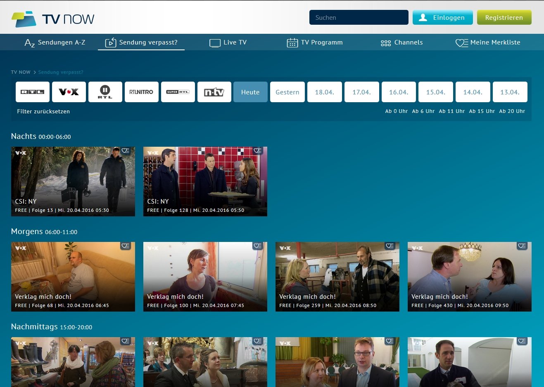Bookmark the last Nachmittags video in the row
Image resolution: width=544 pixels, height=387 pixels.
[522, 341]
